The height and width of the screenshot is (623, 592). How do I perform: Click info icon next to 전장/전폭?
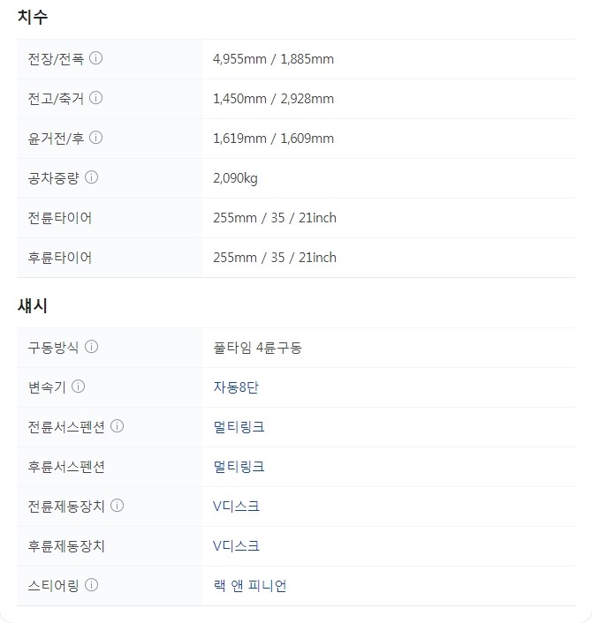96,58
